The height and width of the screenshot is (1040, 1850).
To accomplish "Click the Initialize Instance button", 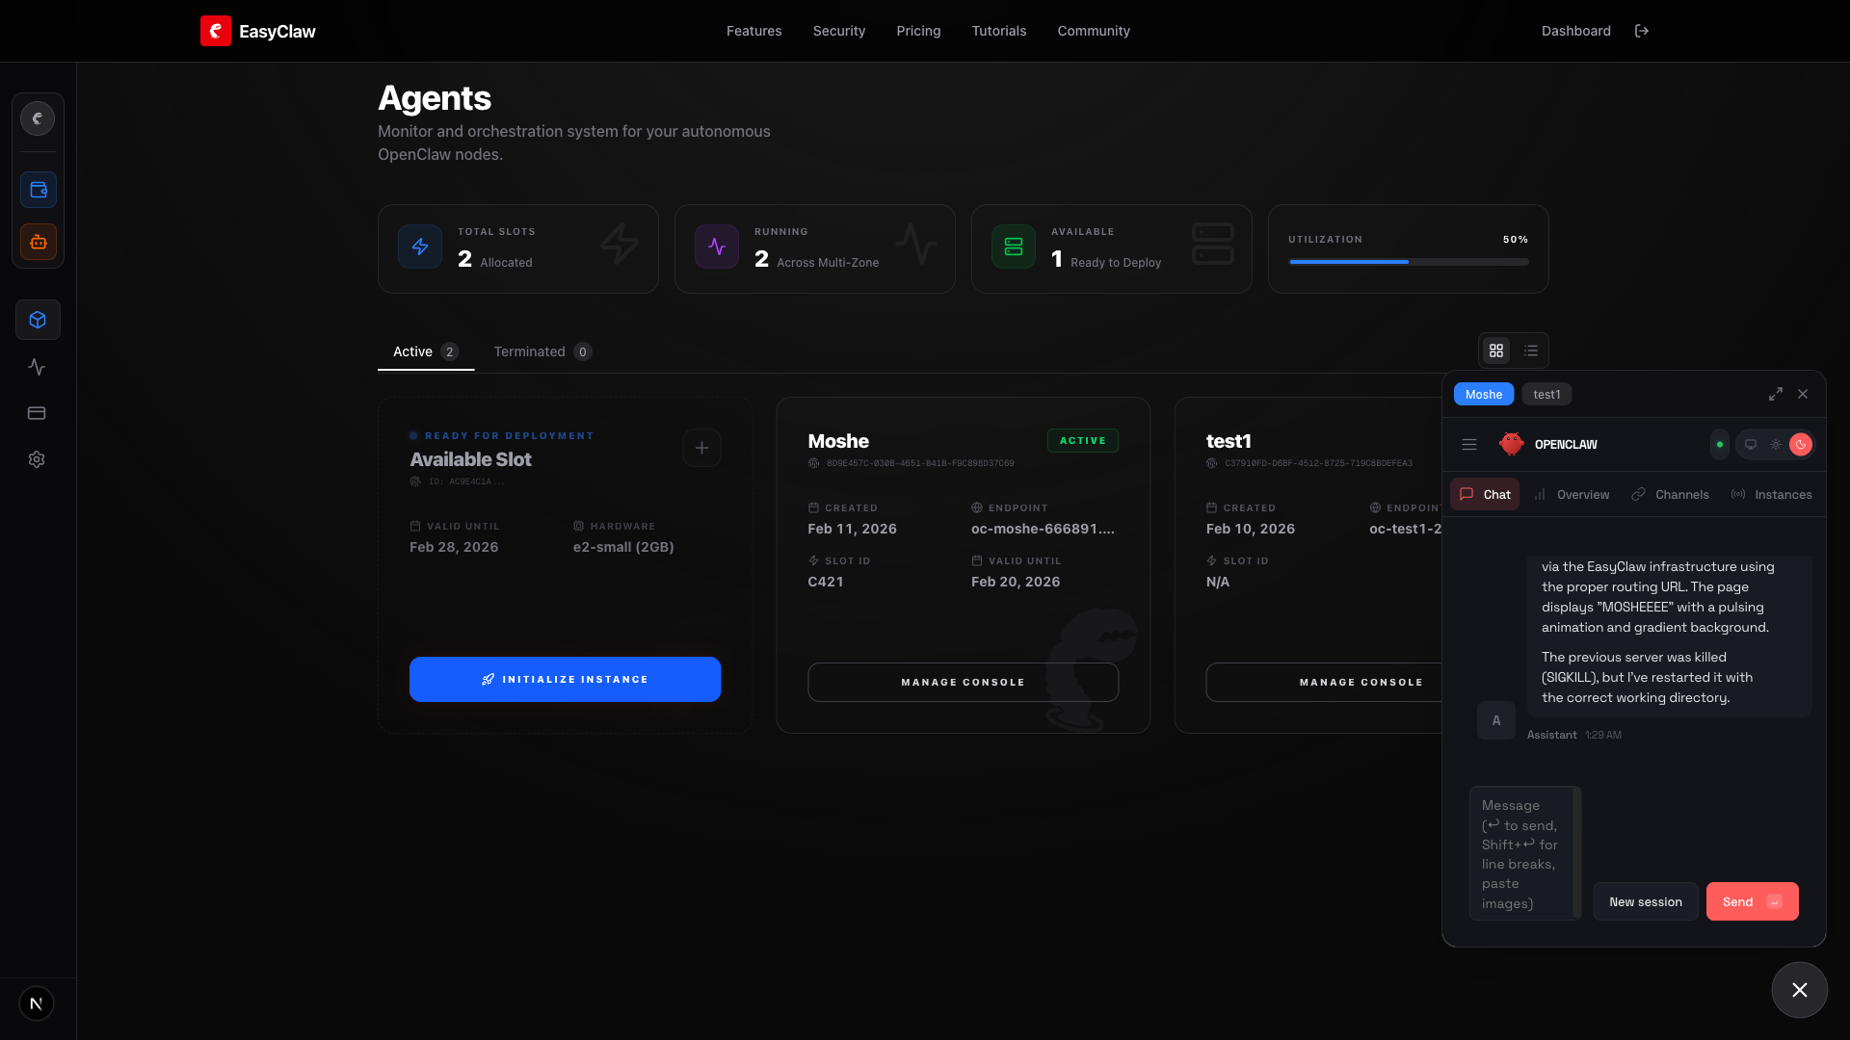I will [565, 679].
